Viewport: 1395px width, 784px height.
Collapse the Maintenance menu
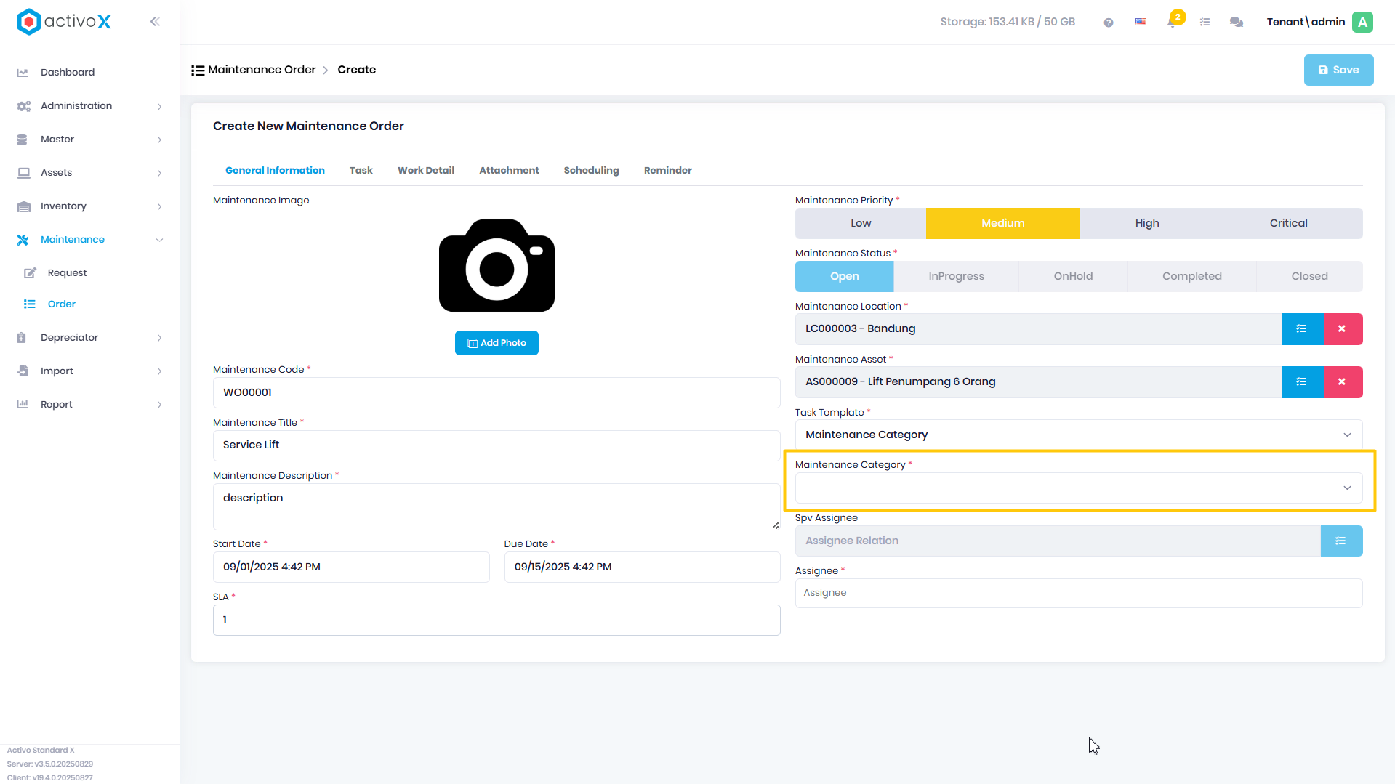[159, 241]
